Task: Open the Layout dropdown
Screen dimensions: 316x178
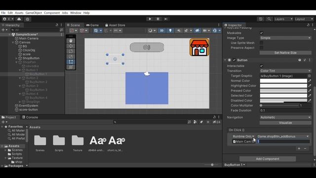Action: [x=304, y=19]
